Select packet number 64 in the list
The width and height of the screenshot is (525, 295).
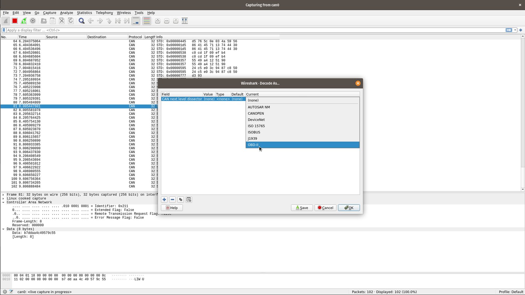(x=140, y=41)
